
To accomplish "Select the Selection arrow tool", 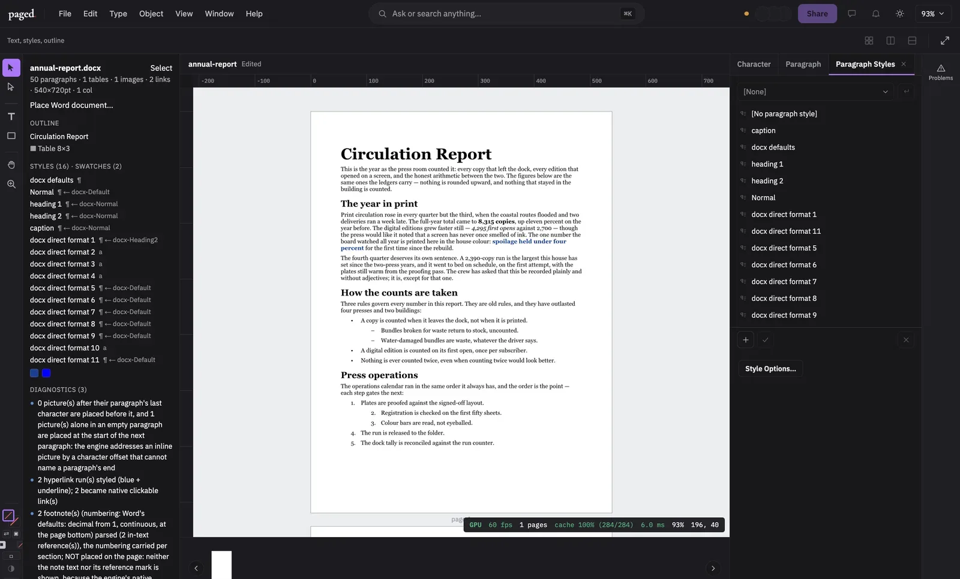I will [11, 68].
